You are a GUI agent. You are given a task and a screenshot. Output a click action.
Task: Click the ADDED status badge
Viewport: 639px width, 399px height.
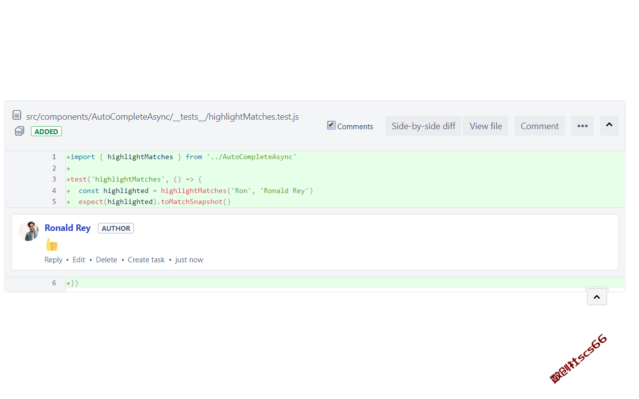coord(46,132)
